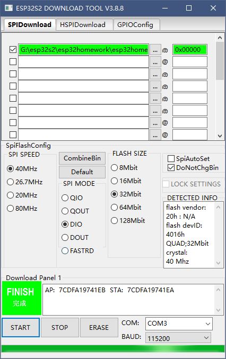Click the file list scroll up arrow
Viewport: 226px width, 359px height.
(220, 38)
